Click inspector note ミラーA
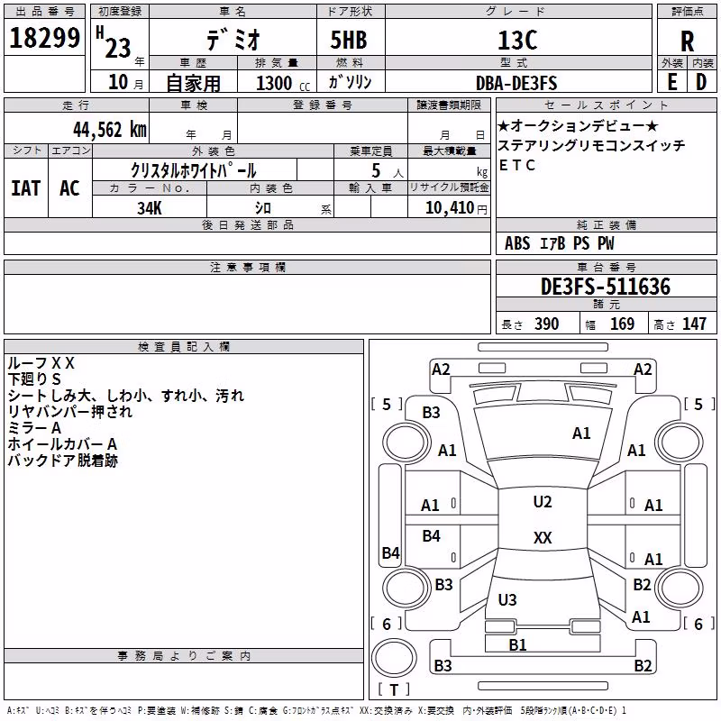This screenshot has width=721, height=721. pyautogui.click(x=34, y=428)
